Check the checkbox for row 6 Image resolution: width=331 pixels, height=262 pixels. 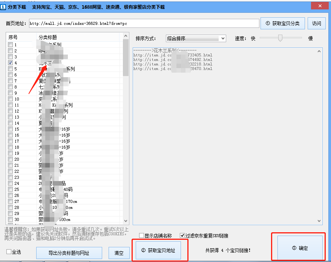(10, 75)
